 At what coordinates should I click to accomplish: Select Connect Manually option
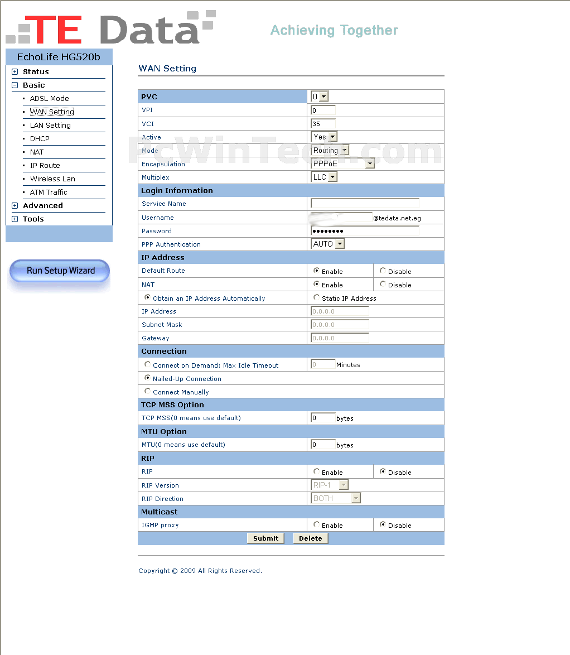tap(147, 391)
